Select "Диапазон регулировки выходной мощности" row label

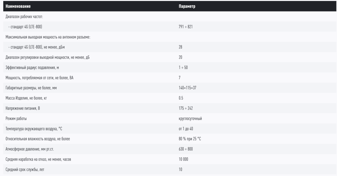[48, 57]
